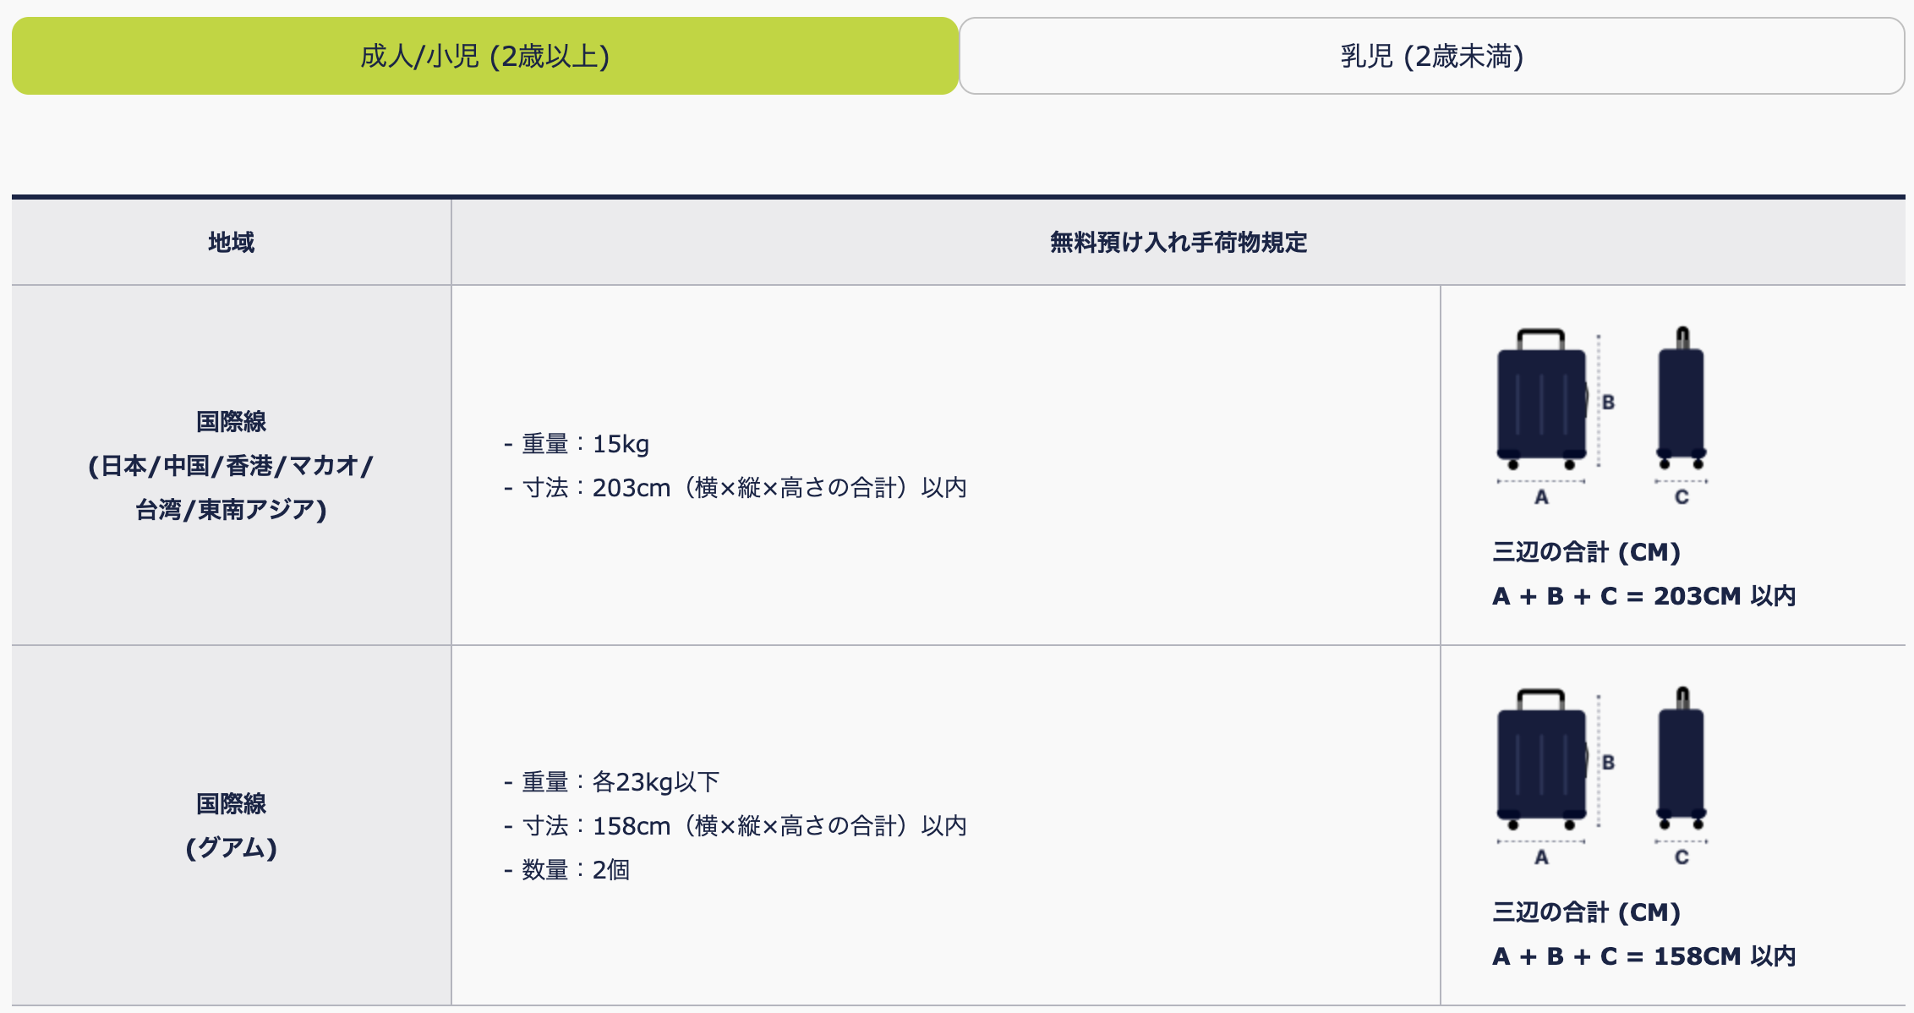Click the 地域 column header
Image resolution: width=1914 pixels, height=1013 pixels.
[231, 243]
